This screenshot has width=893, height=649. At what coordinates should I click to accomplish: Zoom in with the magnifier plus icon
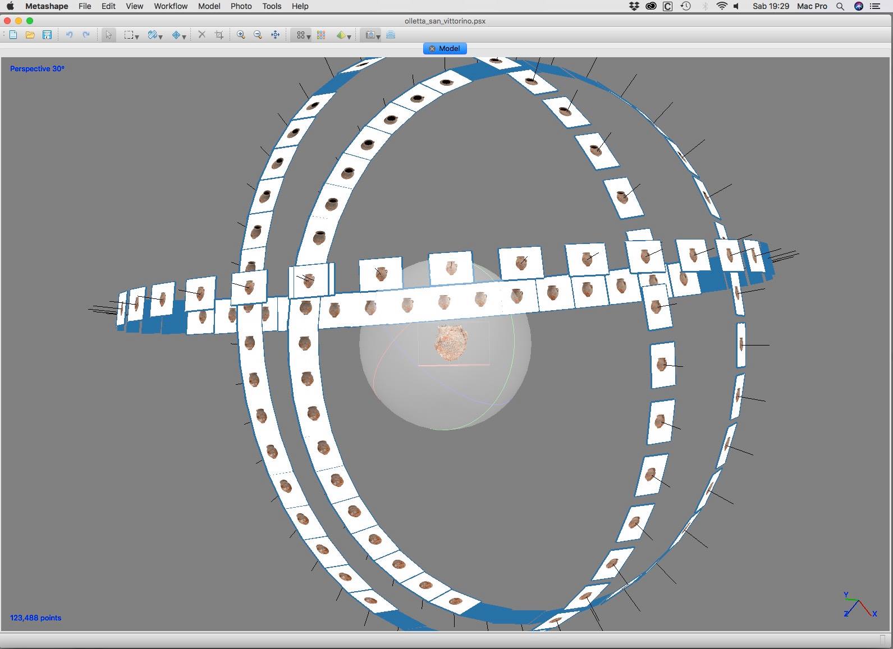point(241,35)
